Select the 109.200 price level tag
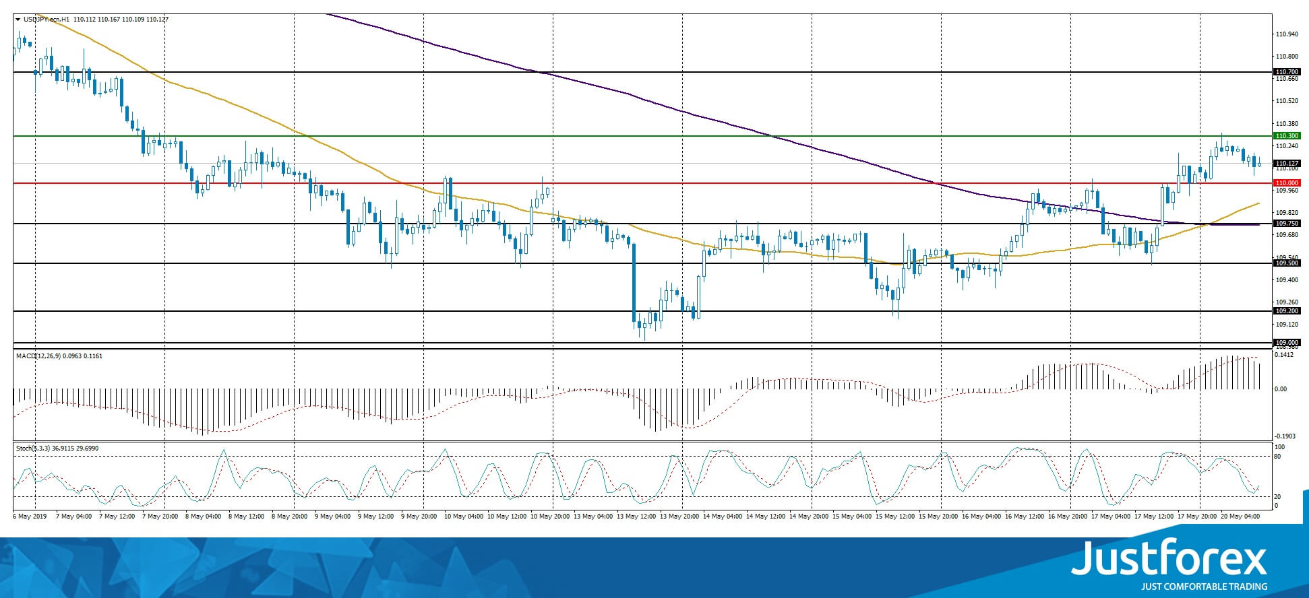This screenshot has width=1309, height=598. tap(1287, 311)
